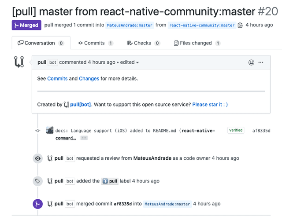Viewport: 282px width, 216px height.
Task: Click the #20 pull request number
Action: (268, 11)
